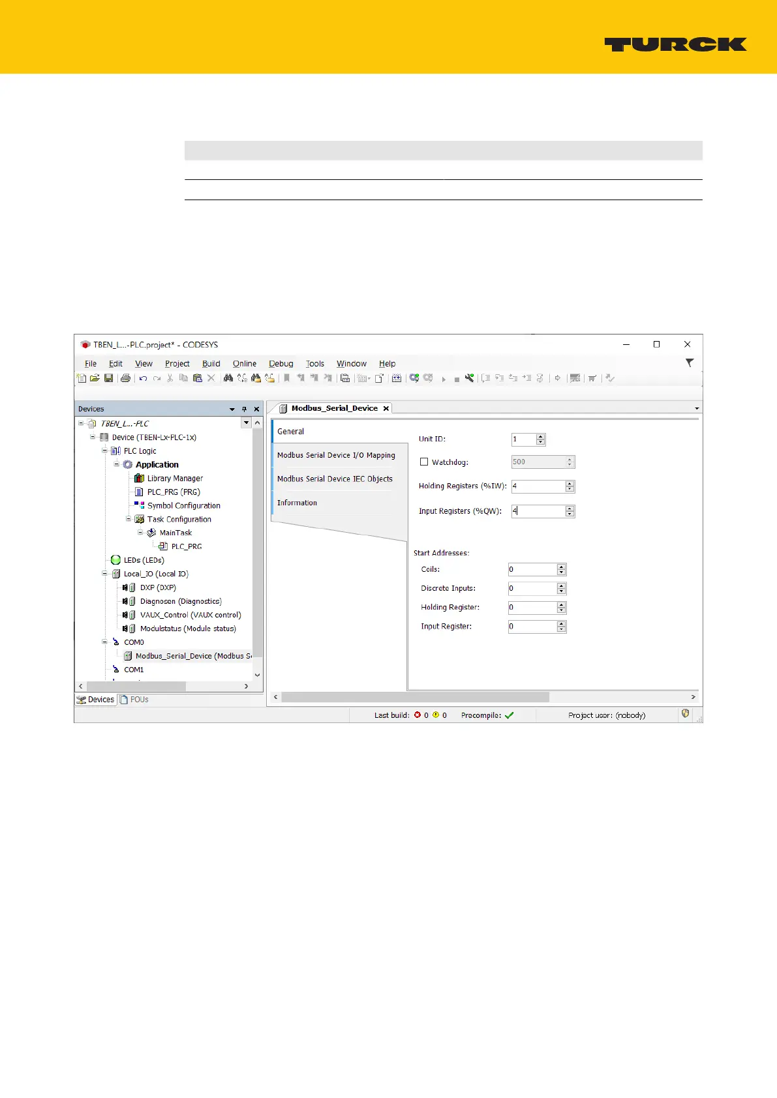Screen dimensions: 777x1098
Task: Click the Find binoculars icon
Action: click(228, 378)
